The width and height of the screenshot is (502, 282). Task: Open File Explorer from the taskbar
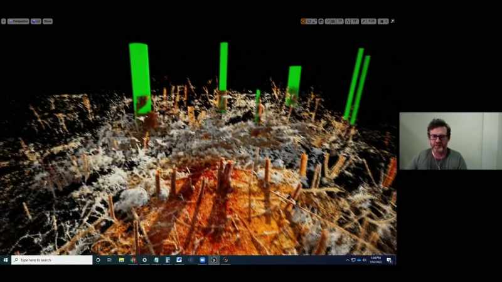click(121, 260)
